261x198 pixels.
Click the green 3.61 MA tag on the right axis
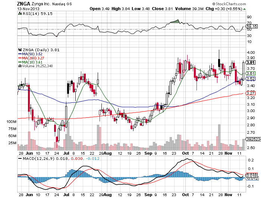click(x=251, y=73)
